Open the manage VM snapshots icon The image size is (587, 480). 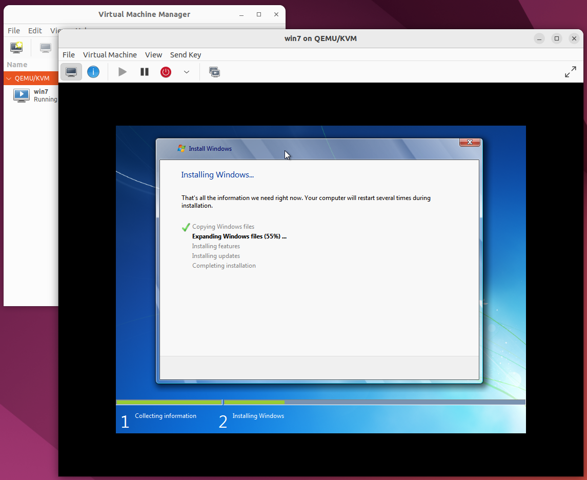tap(214, 72)
